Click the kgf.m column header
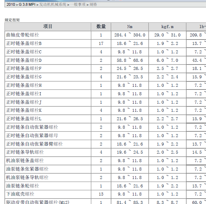The height and width of the screenshot is (204, 206). coord(167,27)
